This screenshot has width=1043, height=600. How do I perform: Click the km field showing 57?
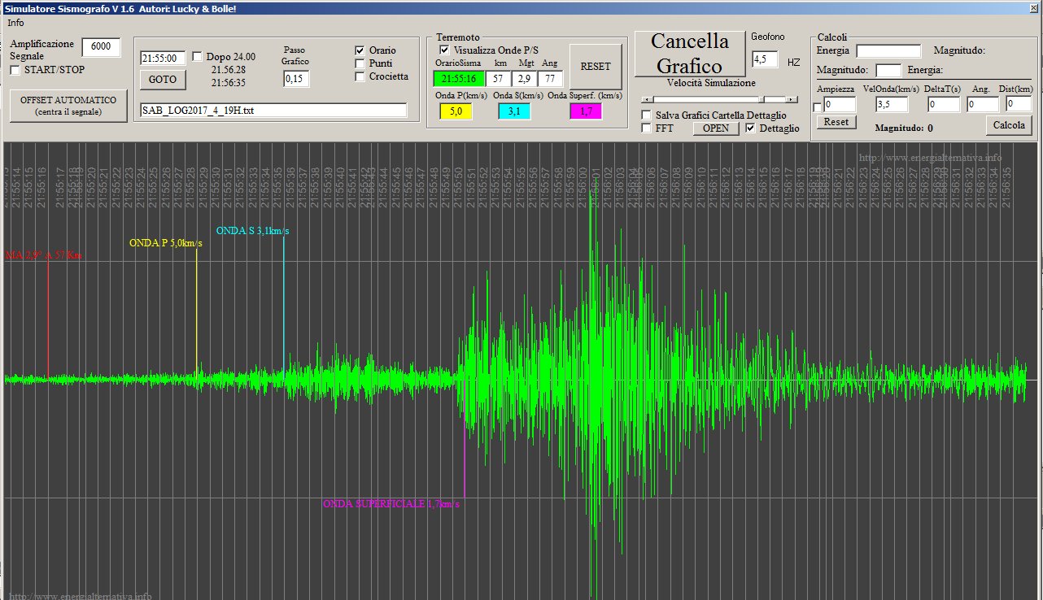tap(498, 79)
